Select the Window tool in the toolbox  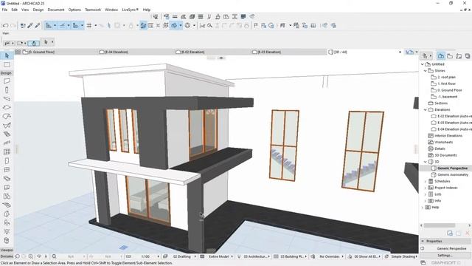pos(7,169)
